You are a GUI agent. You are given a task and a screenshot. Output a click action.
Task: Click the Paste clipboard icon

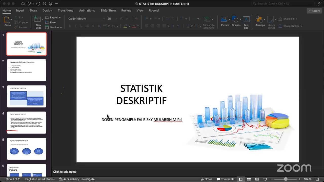(x=7, y=19)
